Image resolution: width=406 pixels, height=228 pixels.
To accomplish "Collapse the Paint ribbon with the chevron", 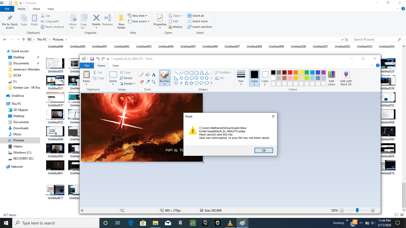I will (x=372, y=65).
